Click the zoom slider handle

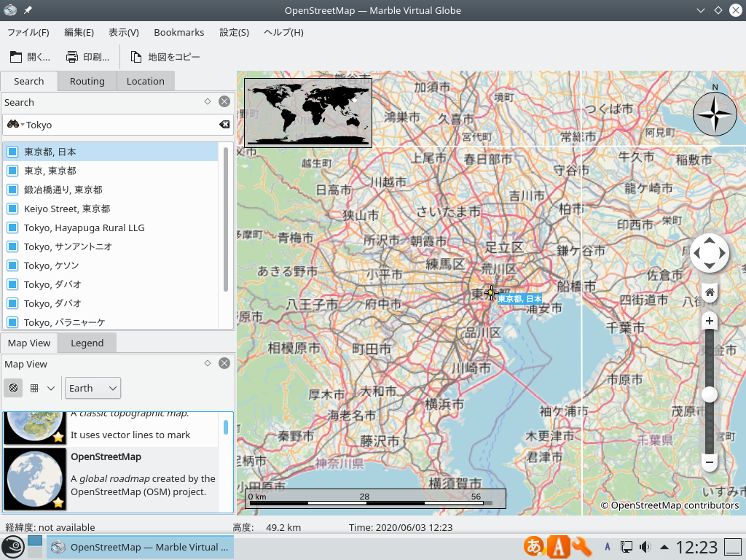point(710,394)
